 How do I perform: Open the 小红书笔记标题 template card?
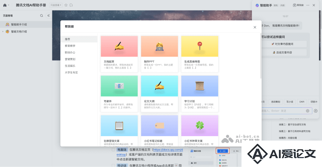159,131
